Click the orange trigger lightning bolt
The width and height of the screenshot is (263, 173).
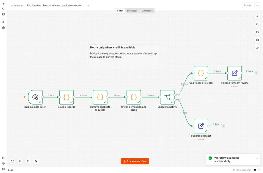point(25,97)
